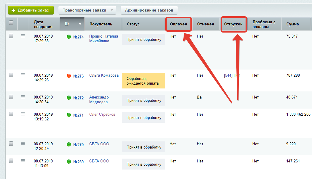This screenshot has width=312, height=179.
Task: Click the red status dot of order №273
Action: 69,76
